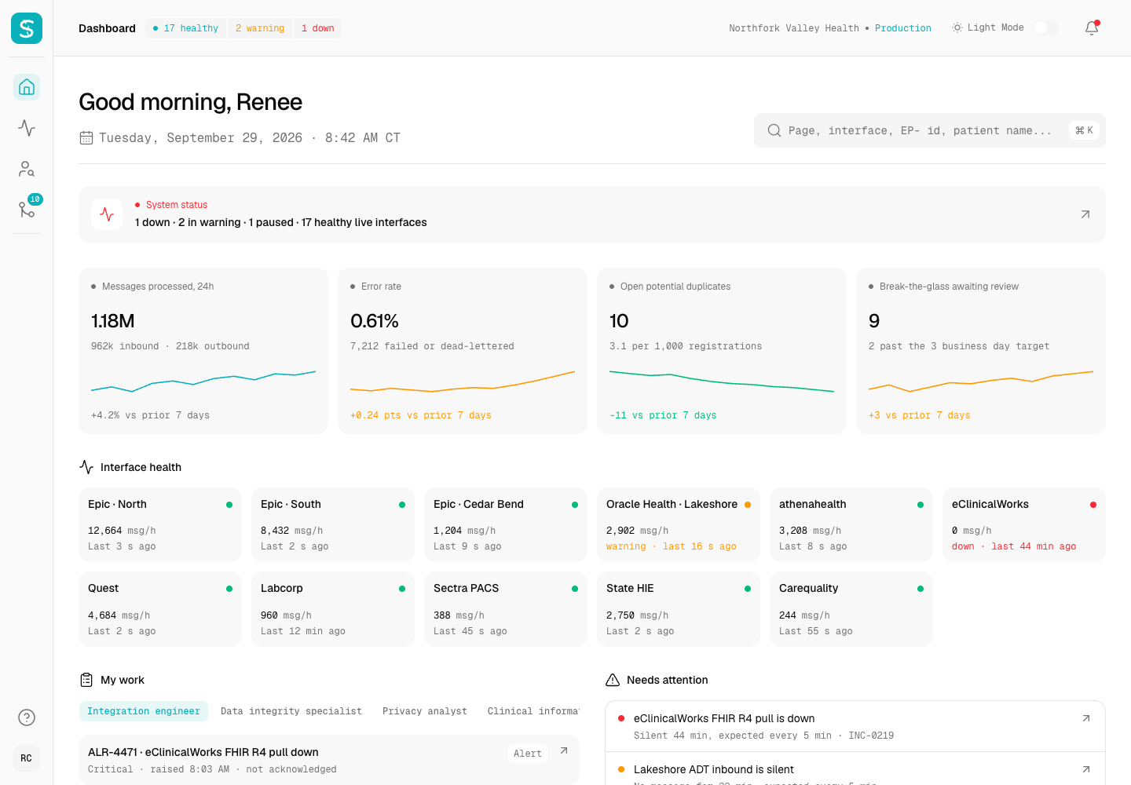Click the Production environment link
The height and width of the screenshot is (785, 1131).
point(903,28)
